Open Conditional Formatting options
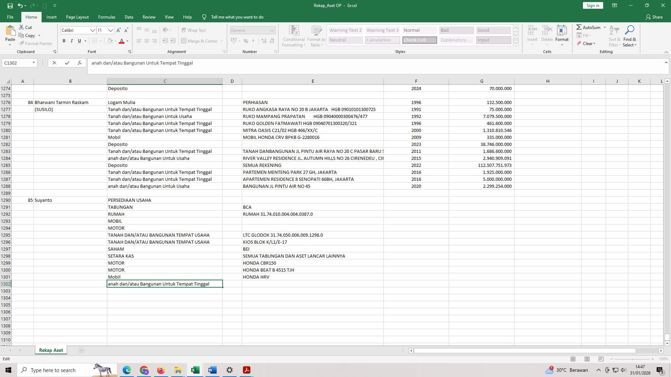Image resolution: width=671 pixels, height=377 pixels. (x=294, y=36)
